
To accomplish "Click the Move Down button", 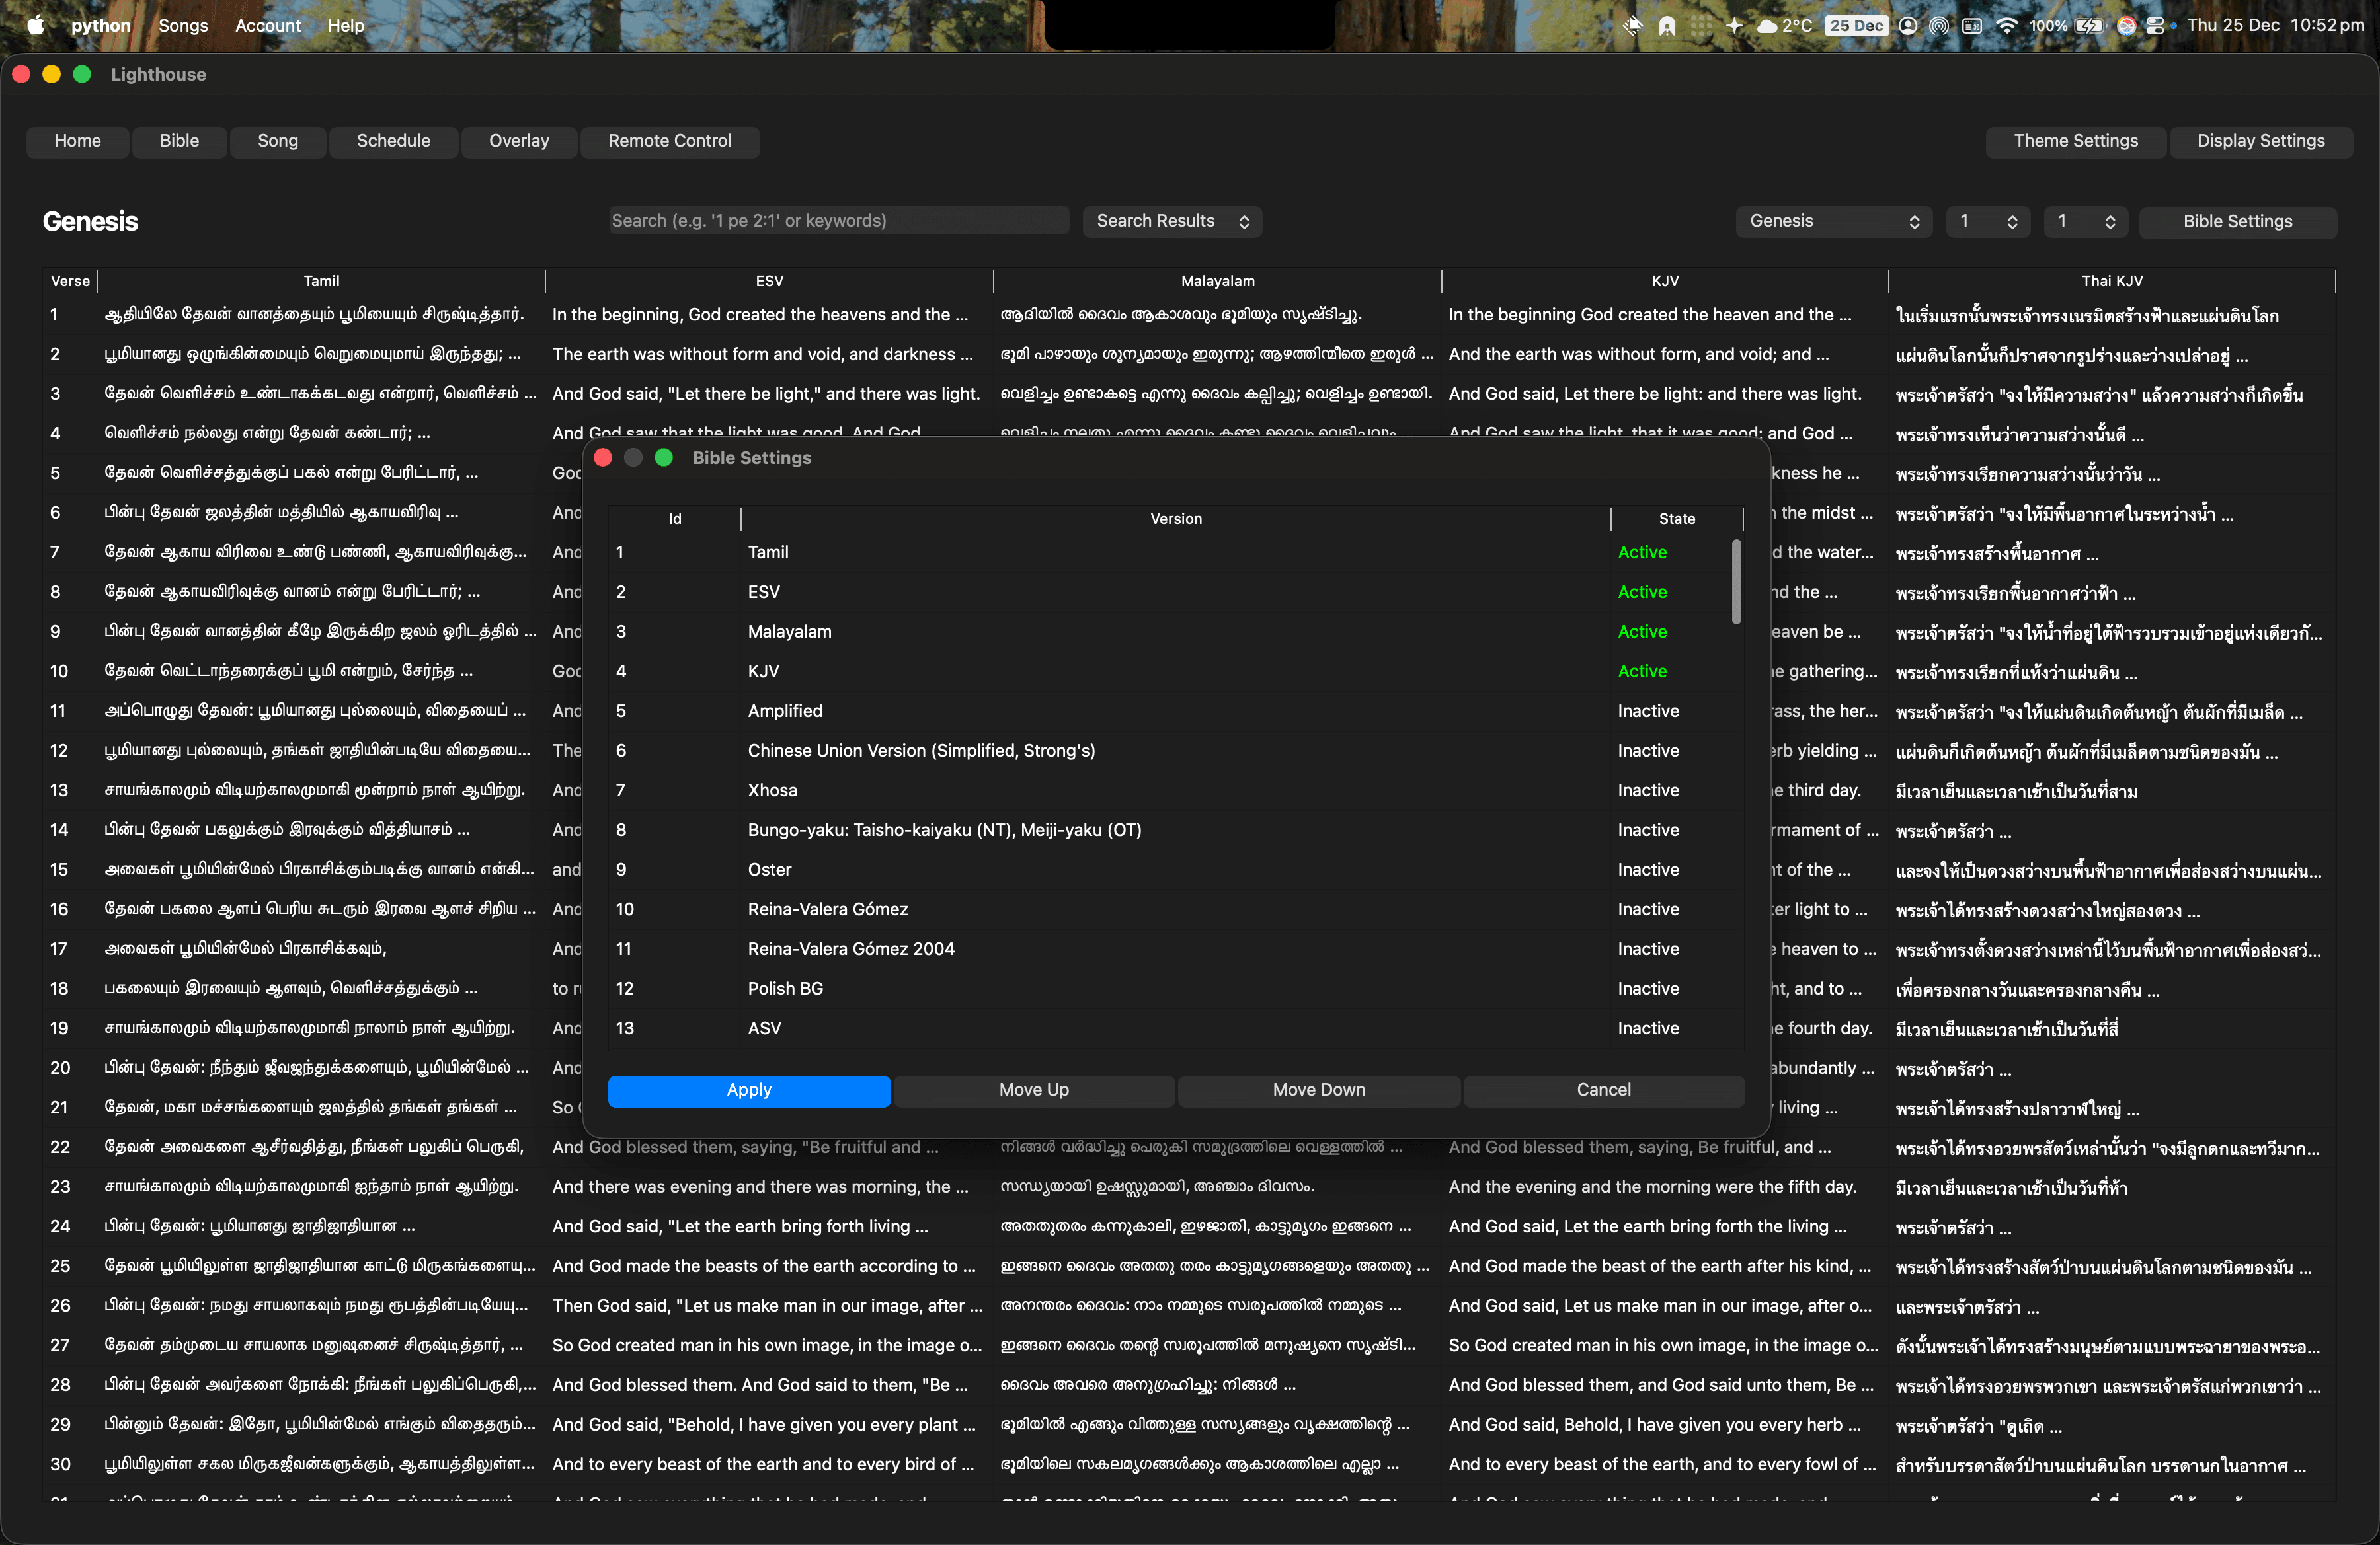I will (x=1318, y=1089).
